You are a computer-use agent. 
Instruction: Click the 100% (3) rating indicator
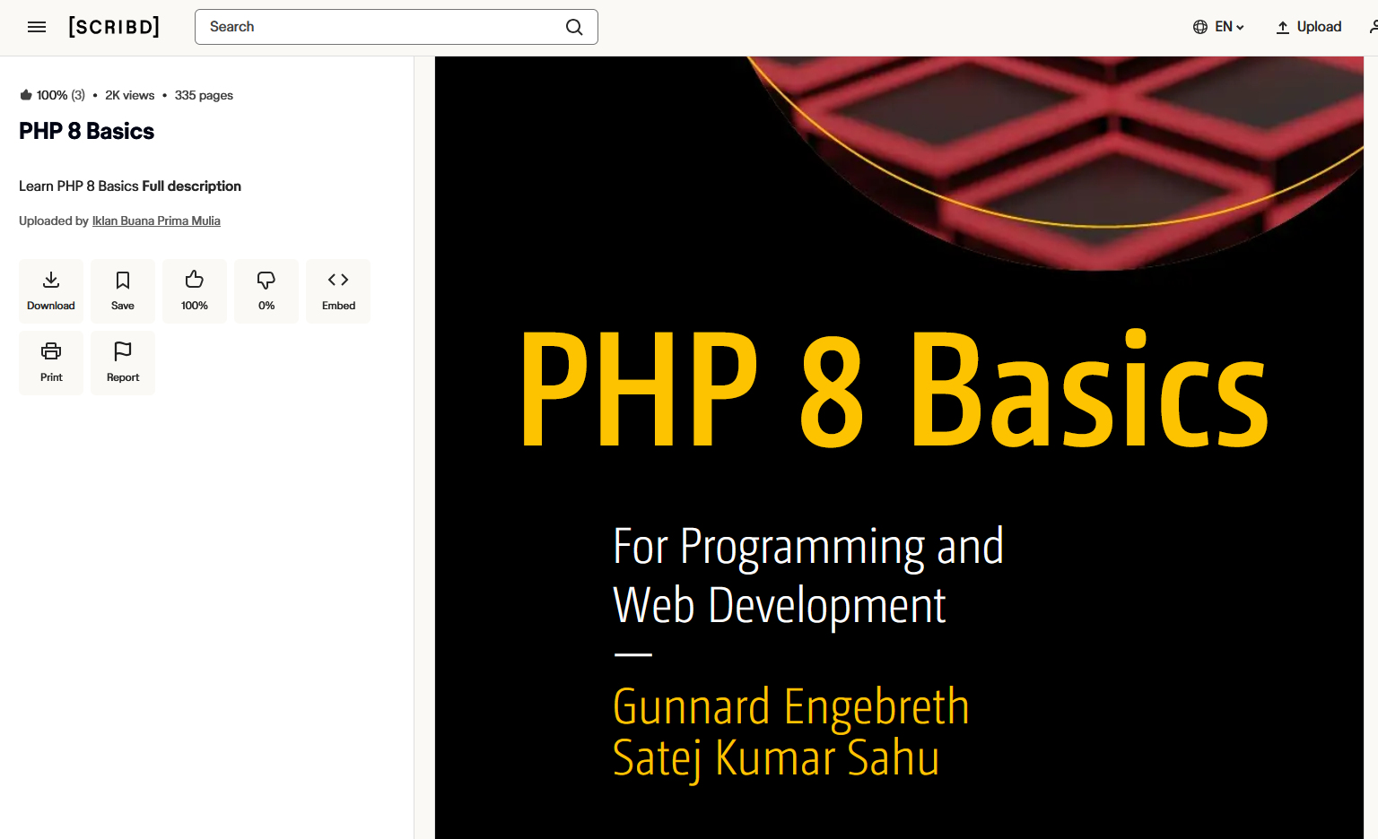(52, 95)
